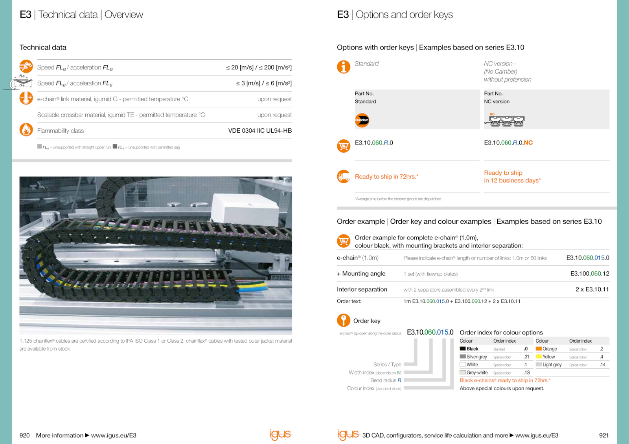Click the 'Flammability class' label
629x444 pixels.
(61, 131)
